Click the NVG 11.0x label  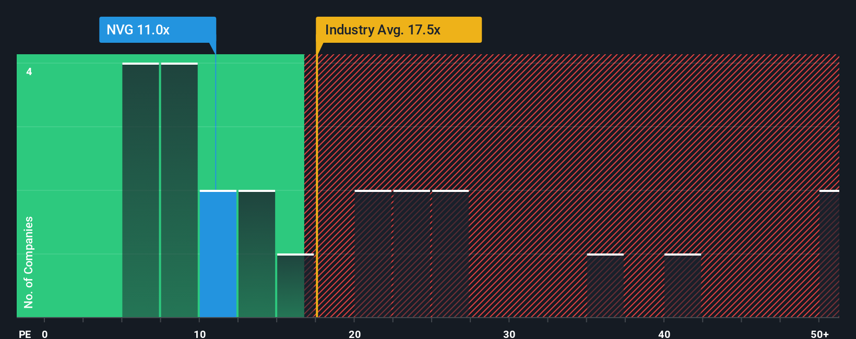pyautogui.click(x=158, y=30)
